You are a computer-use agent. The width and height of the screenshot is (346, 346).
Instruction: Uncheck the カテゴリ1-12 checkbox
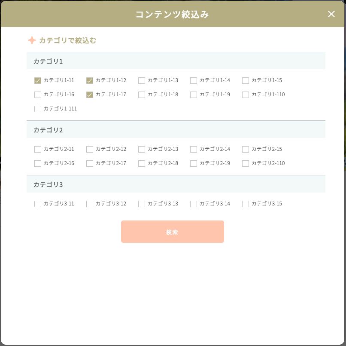point(90,80)
